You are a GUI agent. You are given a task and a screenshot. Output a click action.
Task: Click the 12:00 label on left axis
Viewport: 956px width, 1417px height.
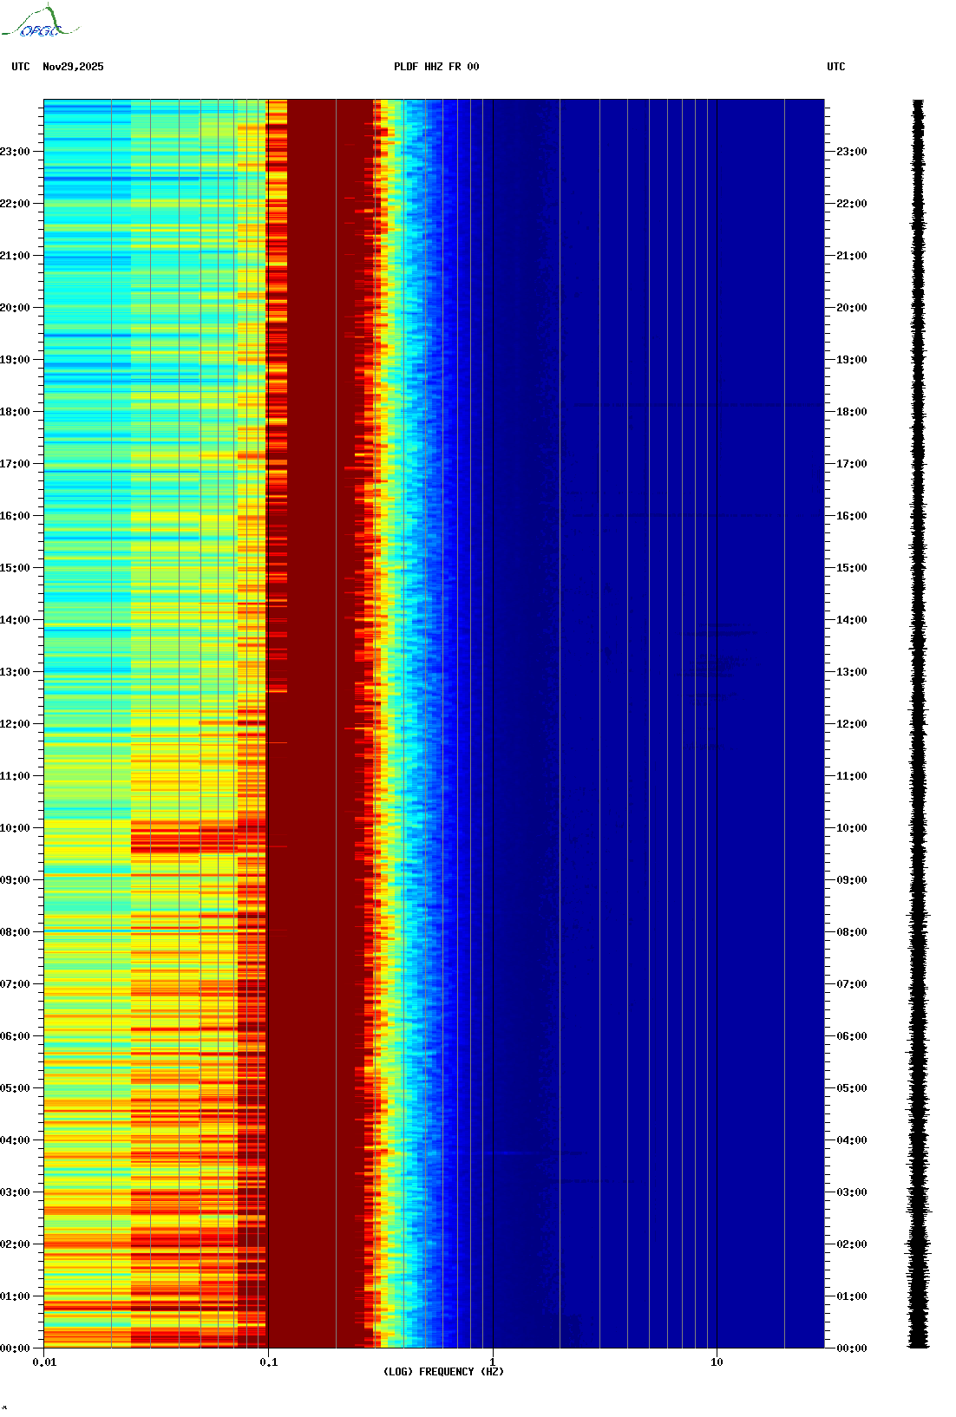point(15,724)
